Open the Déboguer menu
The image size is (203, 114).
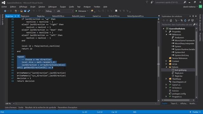tap(52, 7)
